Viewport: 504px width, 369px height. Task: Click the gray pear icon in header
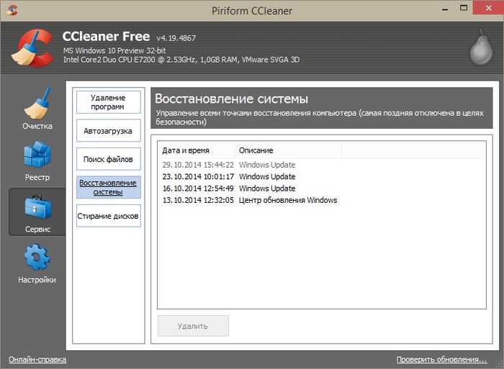coord(481,47)
